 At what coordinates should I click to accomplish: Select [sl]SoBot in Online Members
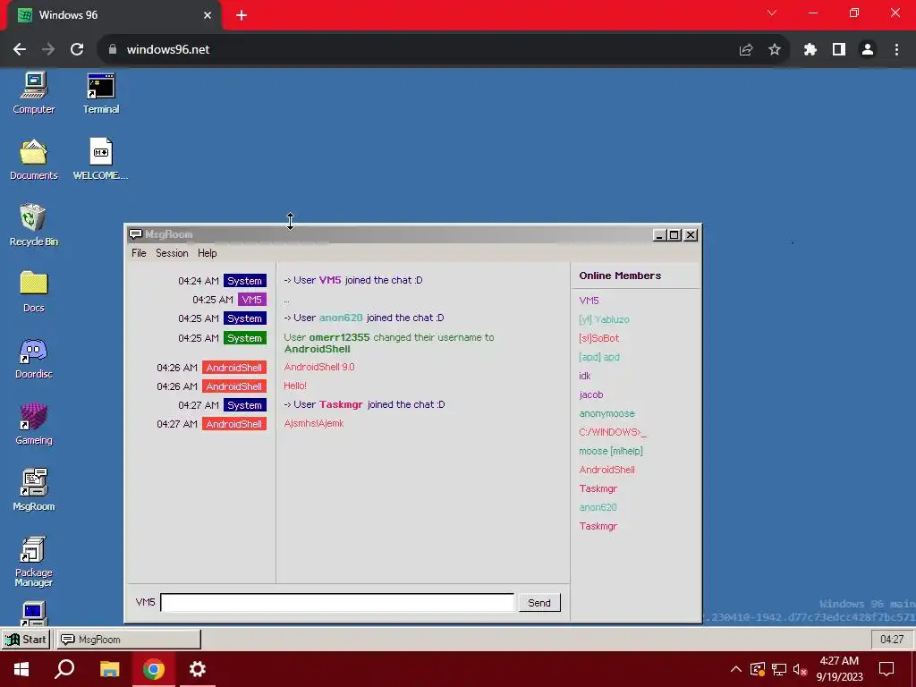pos(598,337)
